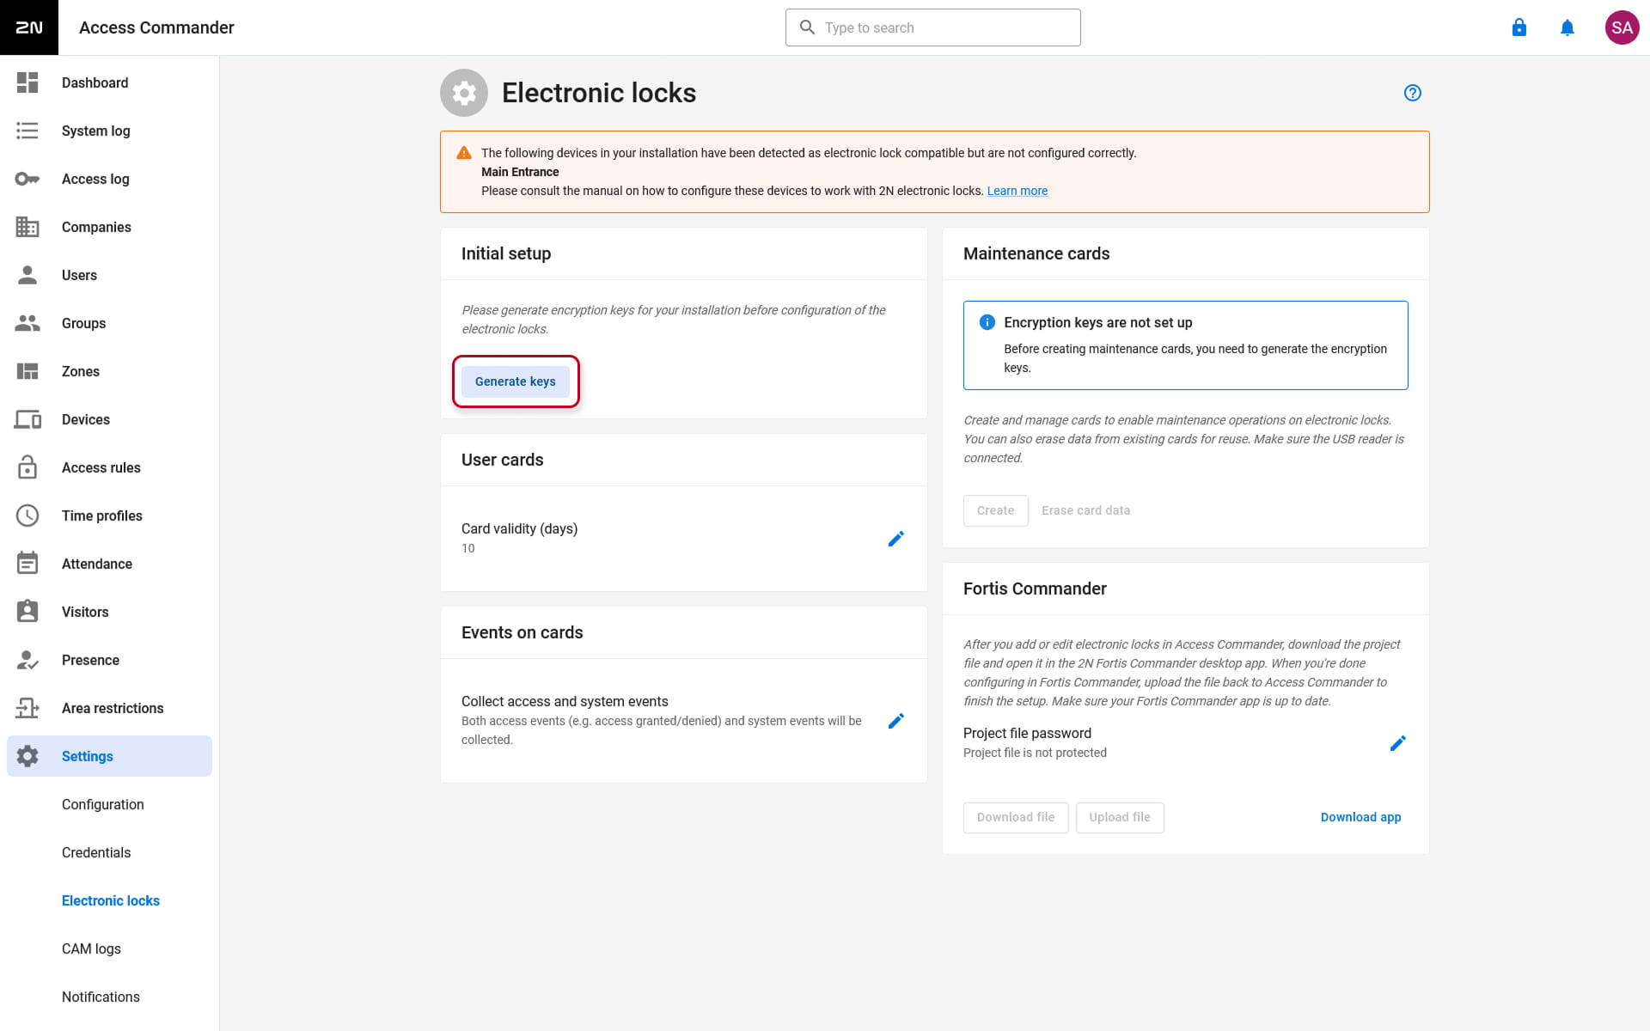Go to System log page
The image size is (1650, 1031).
pos(109,131)
